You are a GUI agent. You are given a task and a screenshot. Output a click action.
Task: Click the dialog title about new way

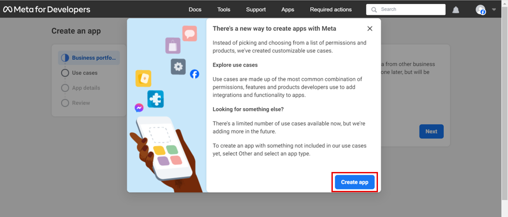coord(275,28)
